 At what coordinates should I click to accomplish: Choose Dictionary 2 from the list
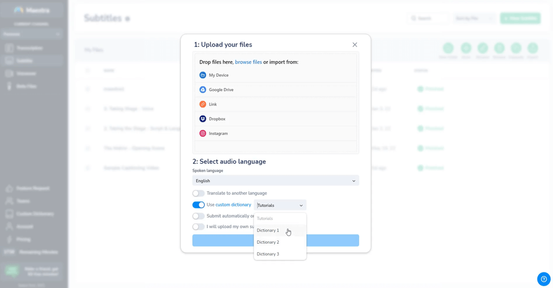click(280, 242)
